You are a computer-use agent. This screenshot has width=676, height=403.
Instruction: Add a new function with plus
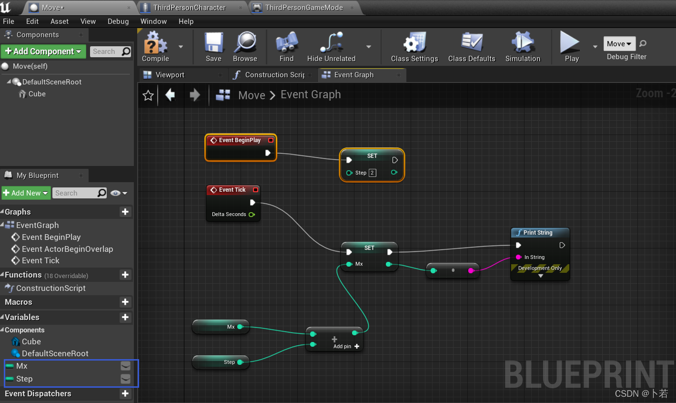click(x=125, y=275)
